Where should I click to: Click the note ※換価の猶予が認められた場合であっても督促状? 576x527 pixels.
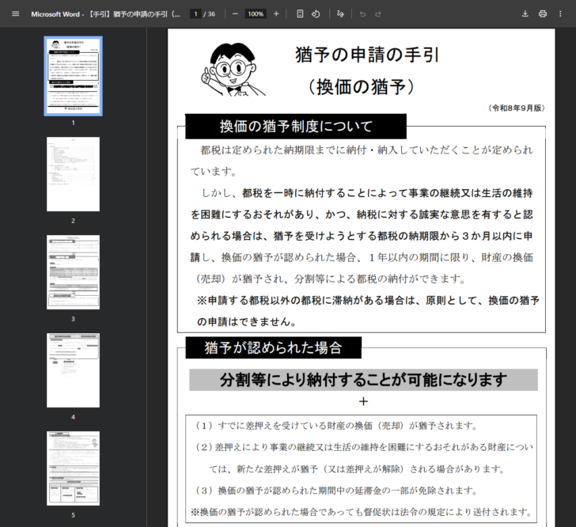click(361, 512)
